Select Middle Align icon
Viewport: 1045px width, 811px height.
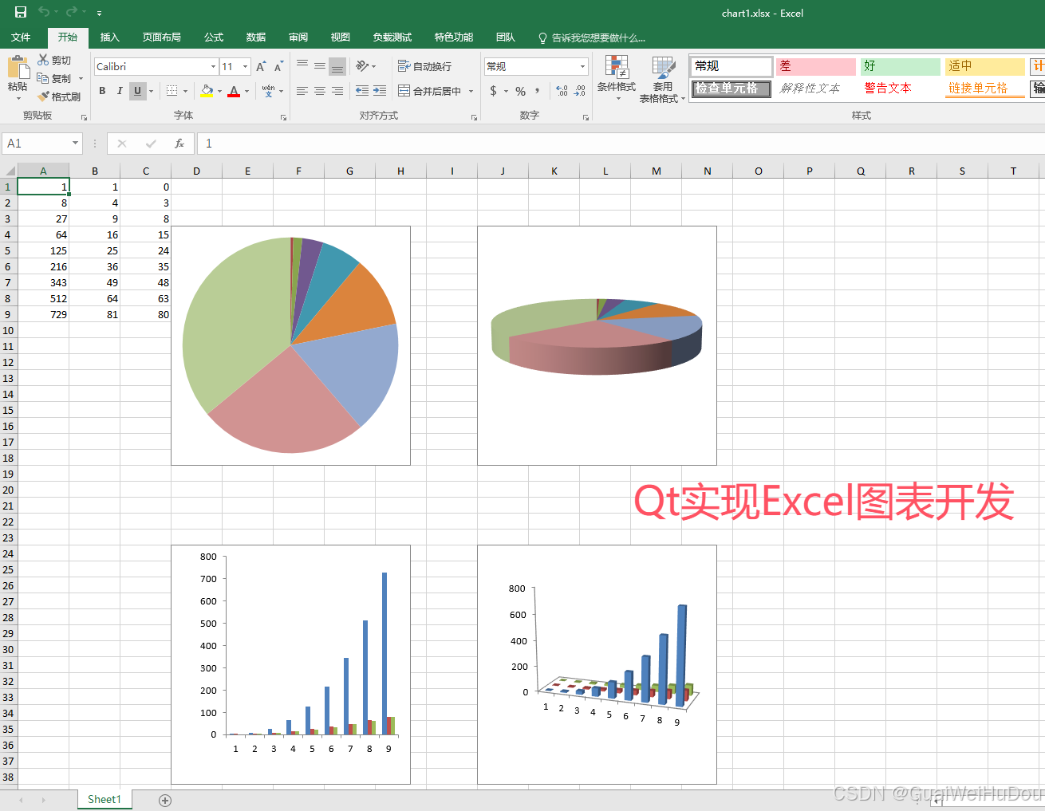click(320, 66)
